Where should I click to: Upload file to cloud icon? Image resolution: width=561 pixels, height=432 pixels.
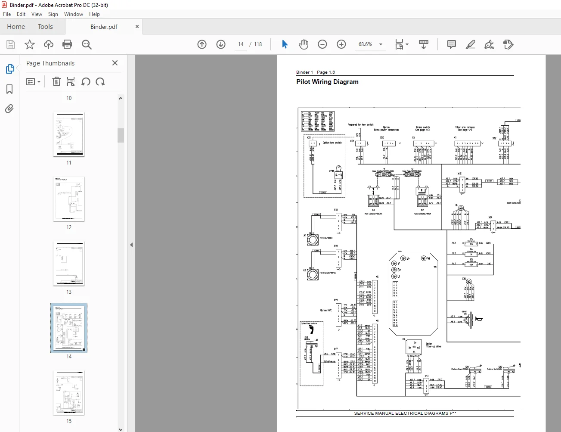click(x=49, y=44)
